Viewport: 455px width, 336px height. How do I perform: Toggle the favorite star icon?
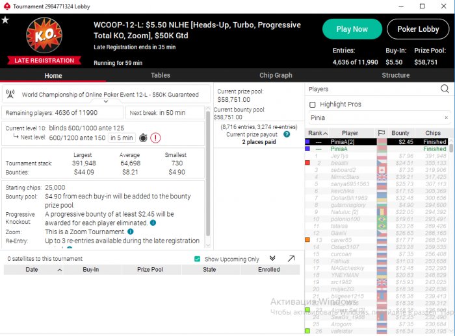[x=5, y=20]
